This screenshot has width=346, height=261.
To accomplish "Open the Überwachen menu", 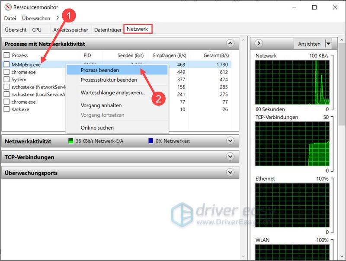I will pos(36,19).
